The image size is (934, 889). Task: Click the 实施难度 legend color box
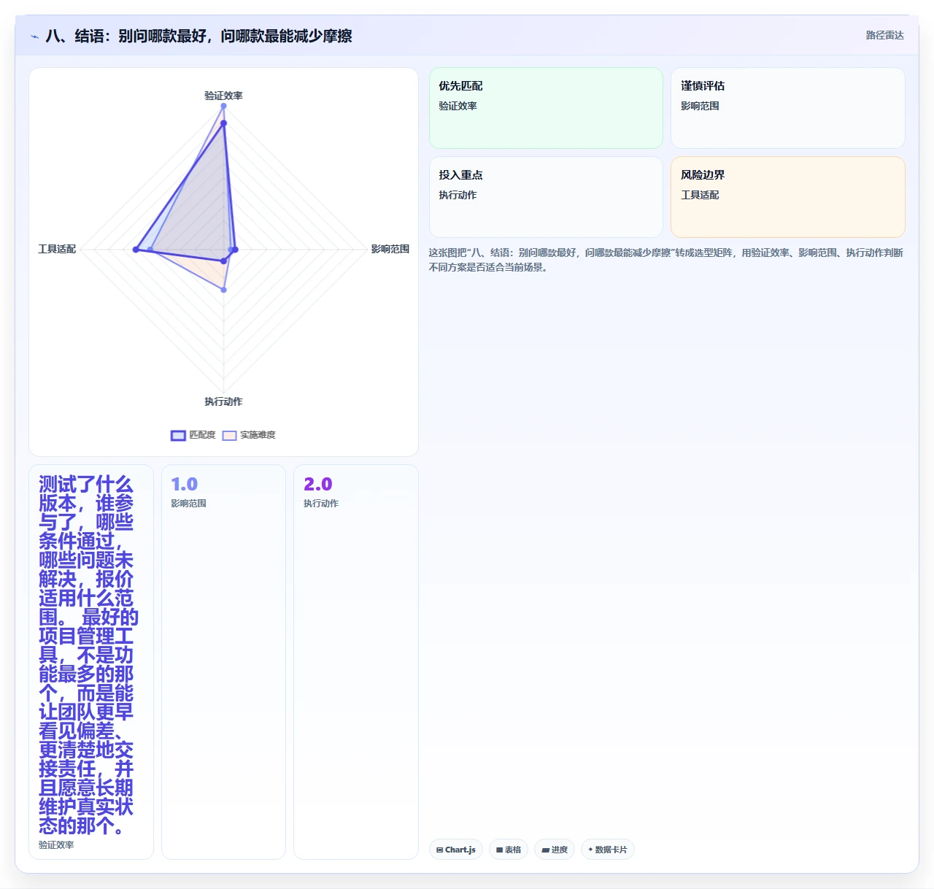229,436
